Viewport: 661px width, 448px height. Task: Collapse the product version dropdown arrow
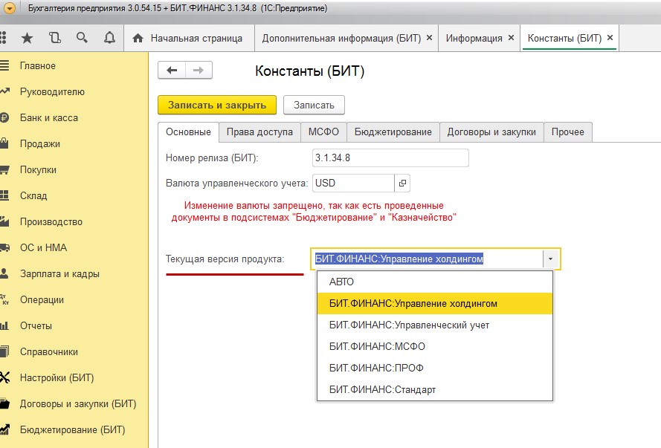[x=551, y=259]
